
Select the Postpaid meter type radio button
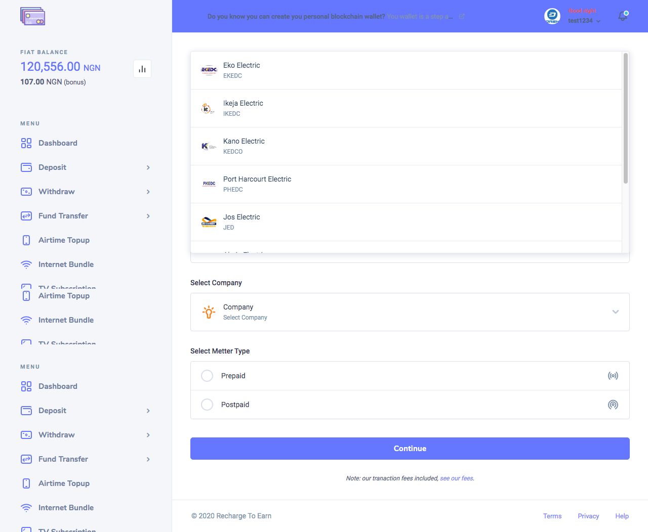tap(207, 405)
